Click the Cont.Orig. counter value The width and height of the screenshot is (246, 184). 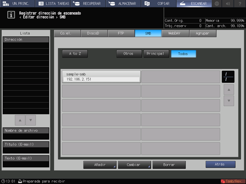point(200,20)
